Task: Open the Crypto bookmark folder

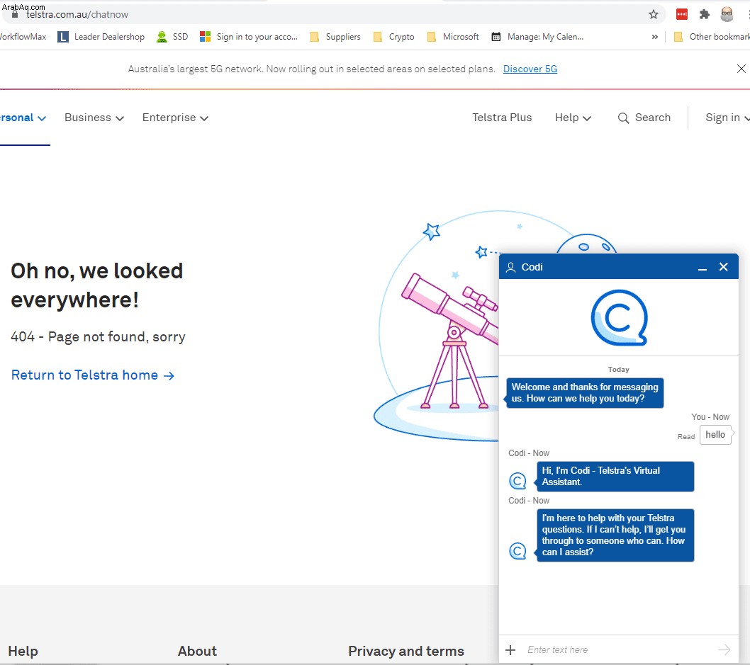Action: 393,37
